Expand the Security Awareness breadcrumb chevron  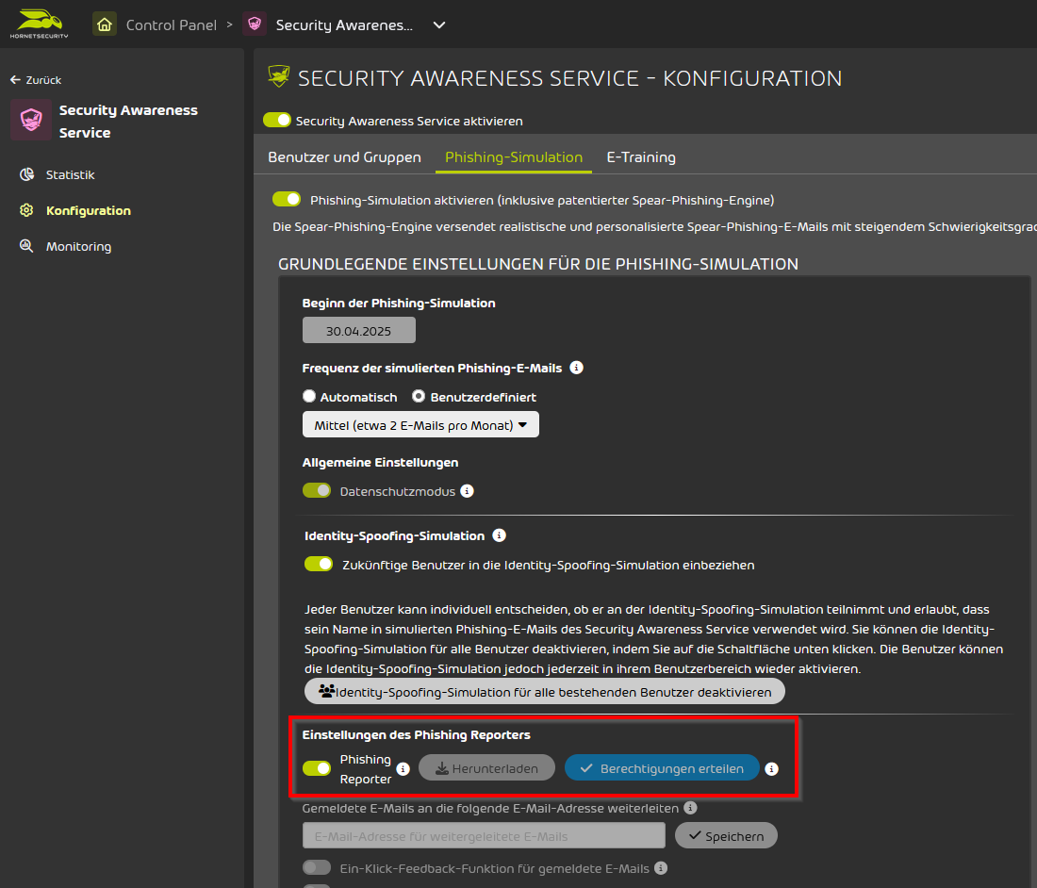coord(439,25)
